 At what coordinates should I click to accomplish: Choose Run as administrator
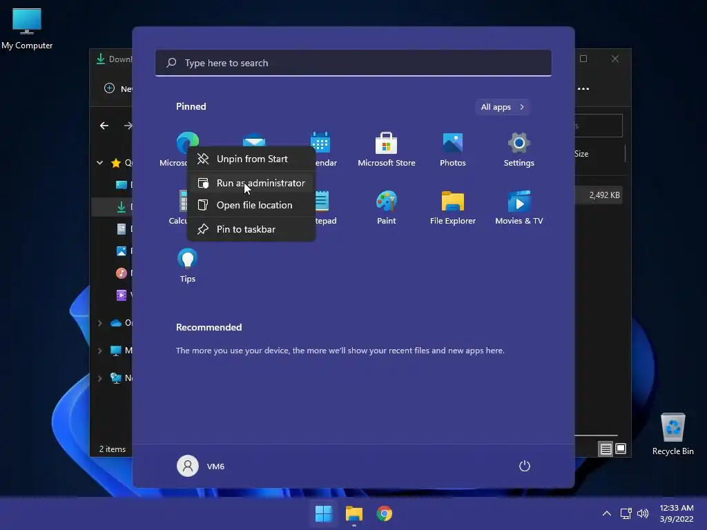tap(251, 183)
